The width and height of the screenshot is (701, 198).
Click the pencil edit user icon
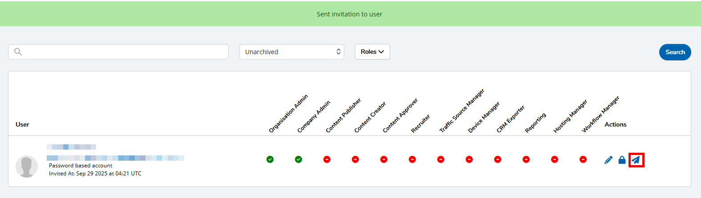(x=608, y=160)
